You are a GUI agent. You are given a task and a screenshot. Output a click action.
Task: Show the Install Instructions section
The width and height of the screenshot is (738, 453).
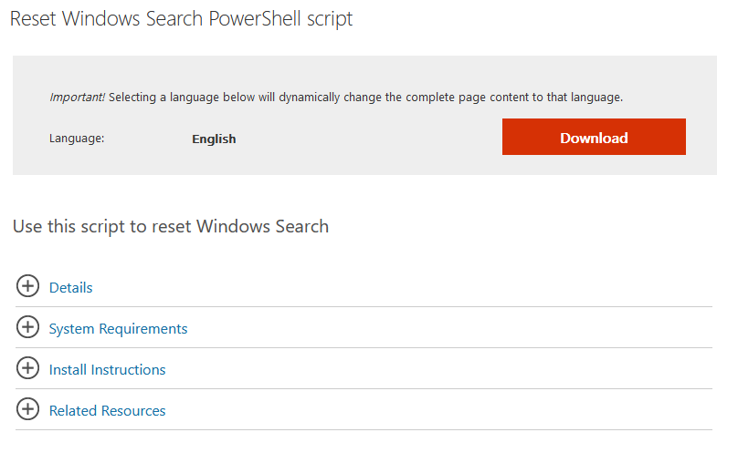[x=107, y=369]
